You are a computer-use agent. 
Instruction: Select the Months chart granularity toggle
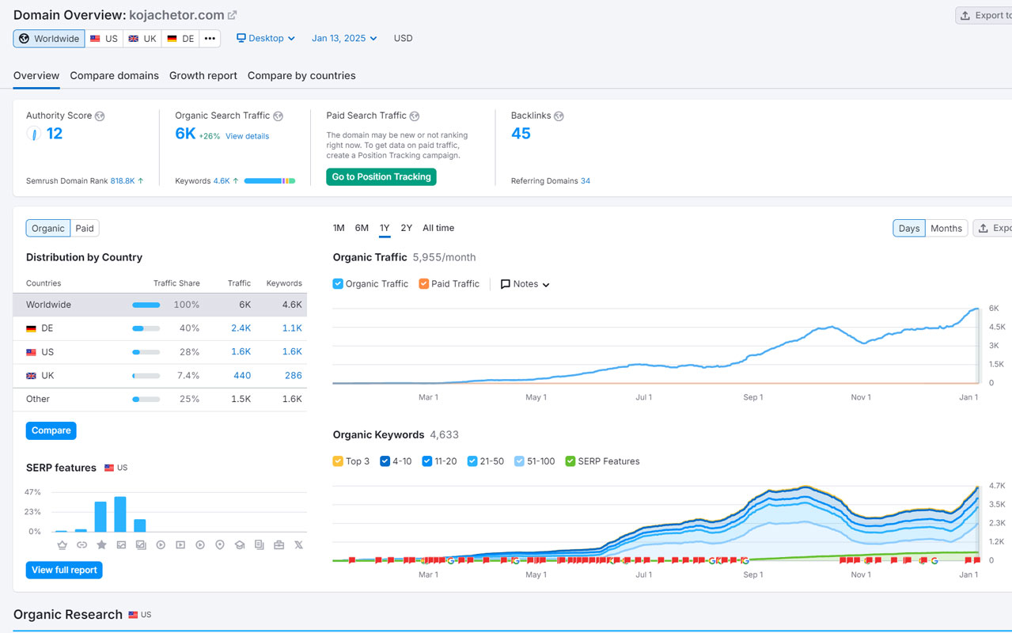(x=946, y=229)
